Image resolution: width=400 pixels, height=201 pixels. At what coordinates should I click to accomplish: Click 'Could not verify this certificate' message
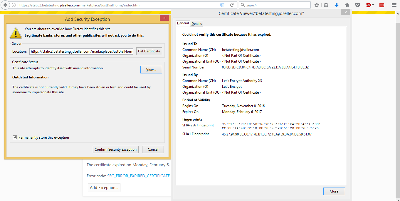tap(227, 35)
